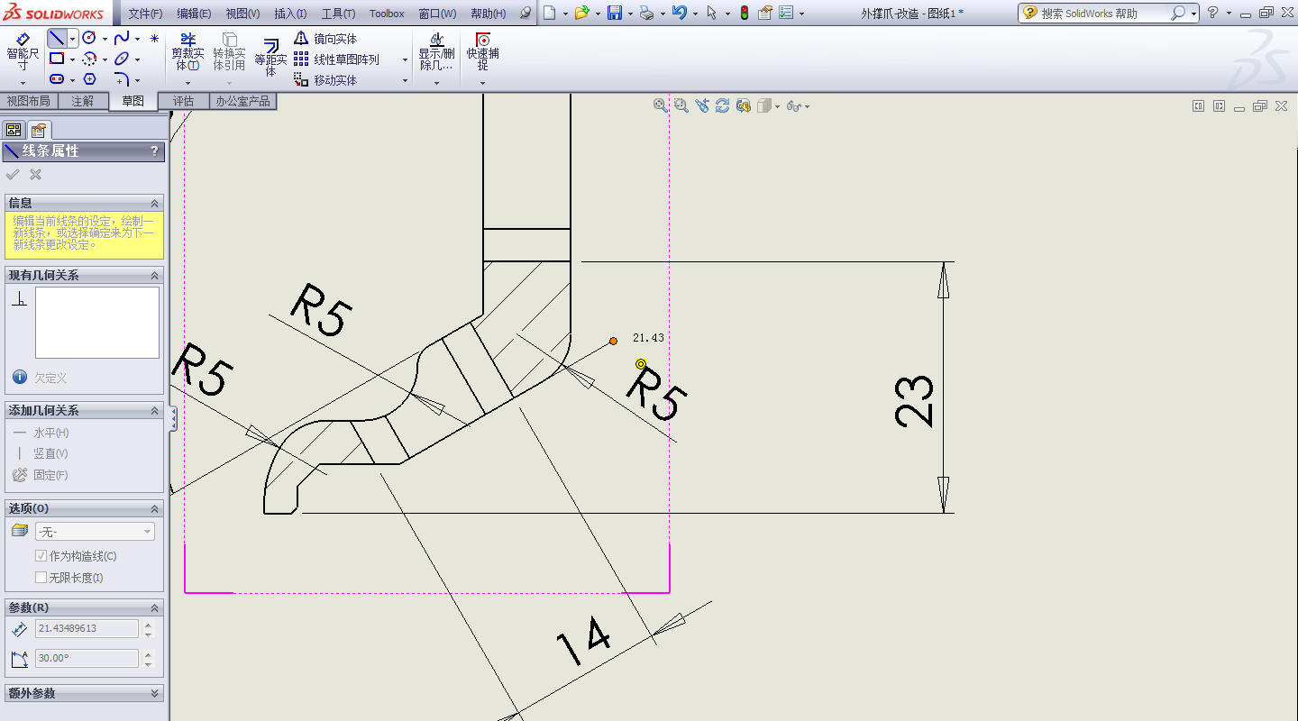Image resolution: width=1298 pixels, height=721 pixels.
Task: Click the Rebuild traffic light icon
Action: [744, 13]
